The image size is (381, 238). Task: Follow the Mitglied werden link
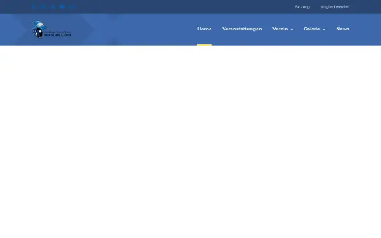pos(335,7)
